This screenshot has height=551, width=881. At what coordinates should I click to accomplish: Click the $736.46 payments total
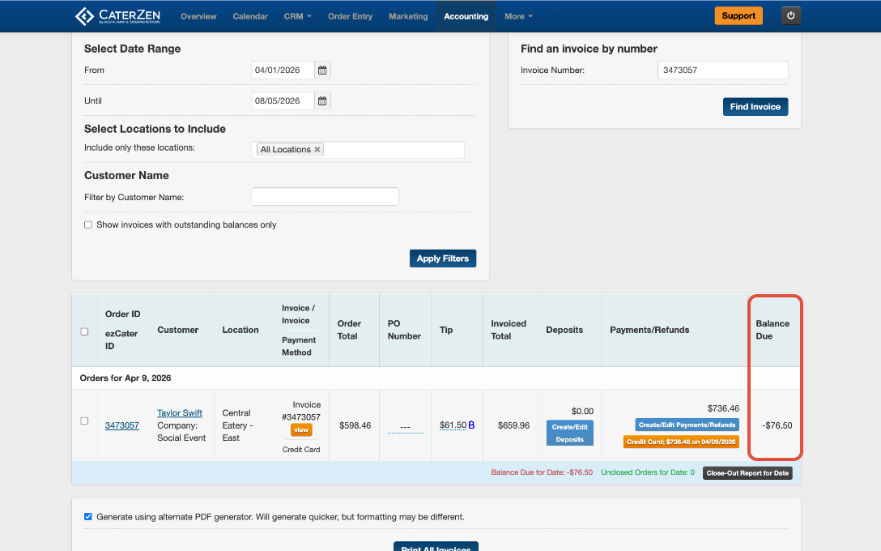point(723,408)
